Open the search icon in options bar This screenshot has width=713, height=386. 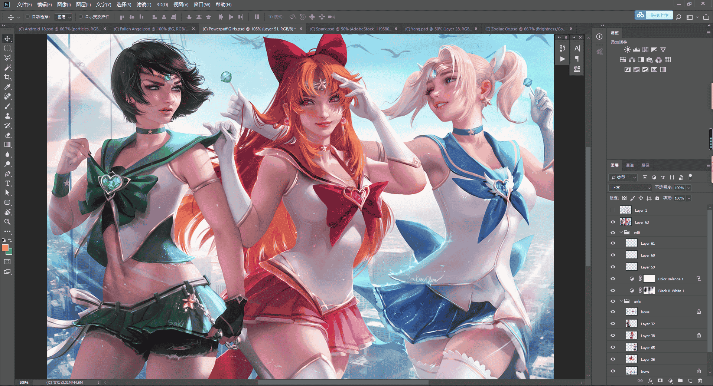pos(678,17)
